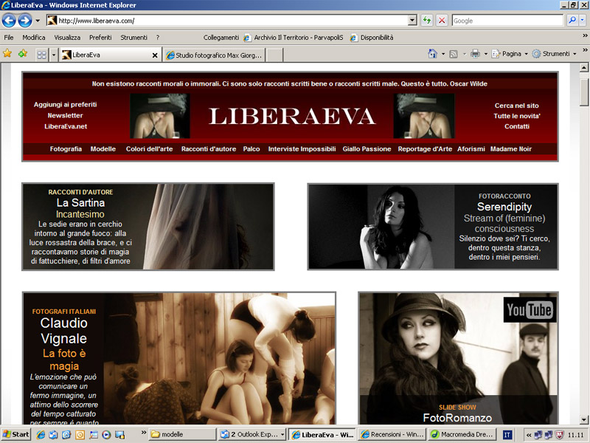
Task: Open the Strumenti gear toolbar menu
Action: [554, 54]
